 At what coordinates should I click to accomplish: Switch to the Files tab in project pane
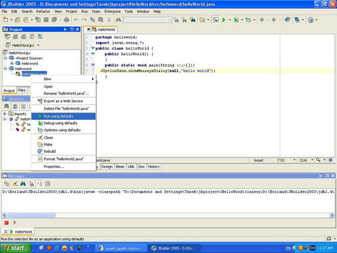(x=22, y=91)
